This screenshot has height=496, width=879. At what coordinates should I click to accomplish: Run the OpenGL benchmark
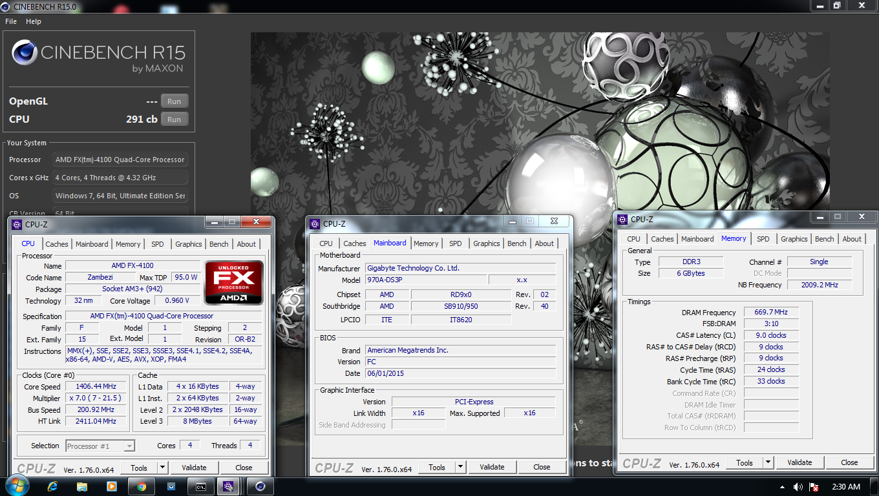click(x=175, y=101)
